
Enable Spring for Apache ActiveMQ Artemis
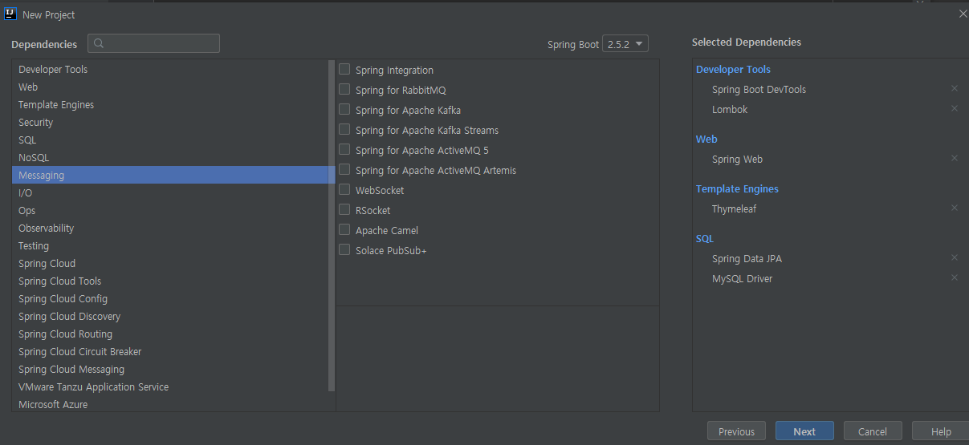click(x=344, y=170)
